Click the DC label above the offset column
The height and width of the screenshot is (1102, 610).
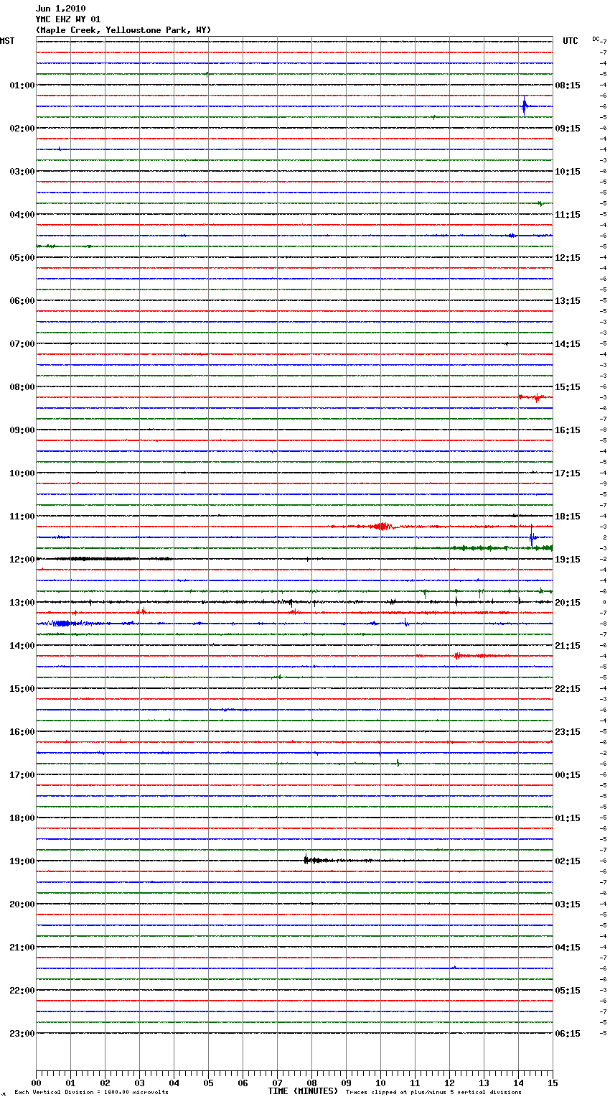tap(596, 39)
